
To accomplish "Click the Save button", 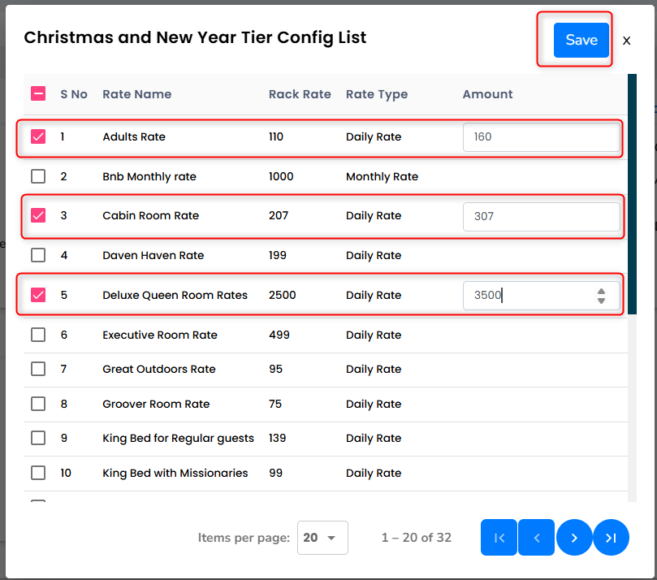I will coord(581,41).
